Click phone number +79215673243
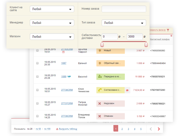179x136 pixels. pos(157,90)
